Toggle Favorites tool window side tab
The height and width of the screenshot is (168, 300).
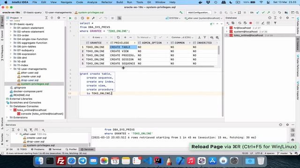point(2,140)
